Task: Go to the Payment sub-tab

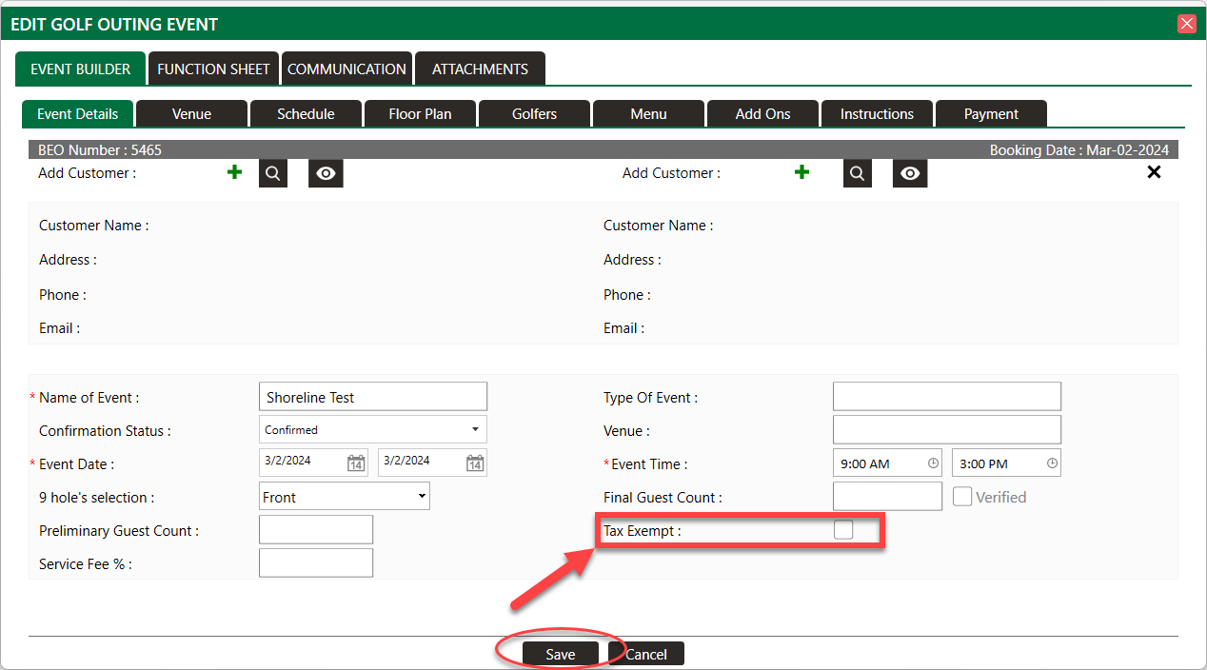Action: [991, 113]
